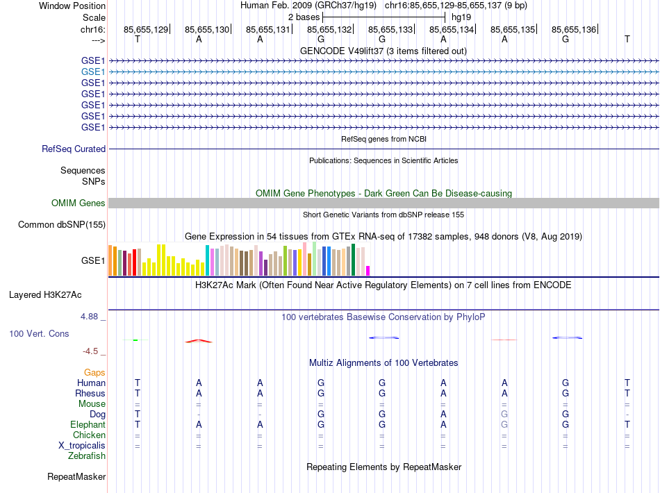
Task: Open the RefSeq Curated track label
Action: tap(74, 149)
